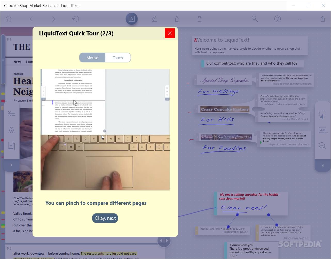This screenshot has height=259, width=331.
Task: Click the Forward arrow in toolbar
Action: point(53,19)
